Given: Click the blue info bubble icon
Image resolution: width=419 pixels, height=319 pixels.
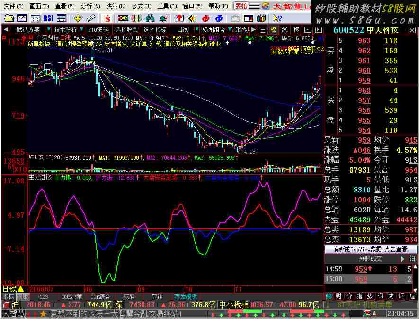Looking at the screenshot, I should pyautogui.click(x=219, y=18).
